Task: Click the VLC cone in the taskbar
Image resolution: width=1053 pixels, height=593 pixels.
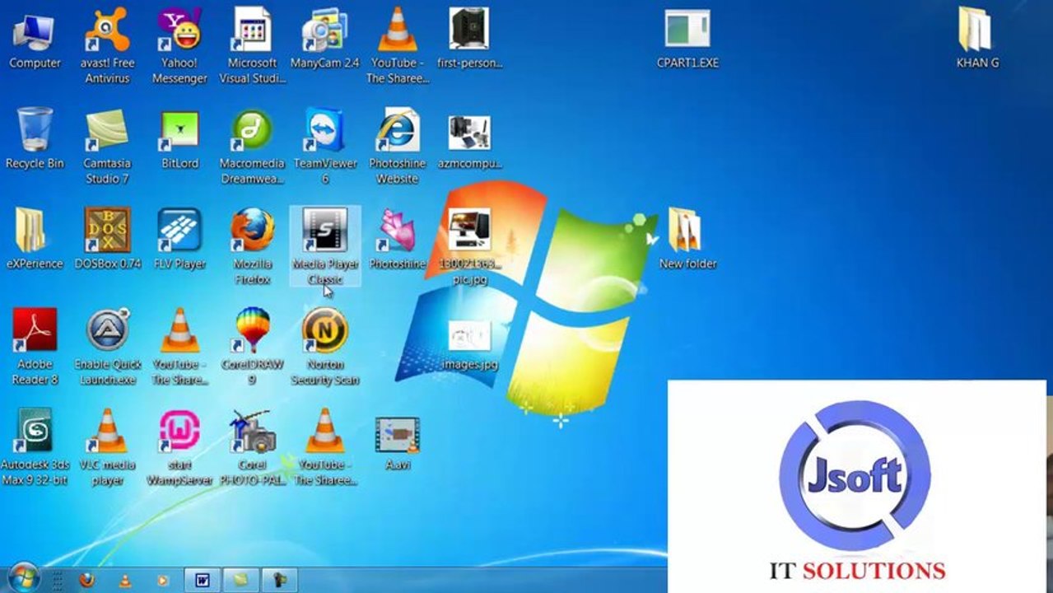Action: tap(125, 580)
